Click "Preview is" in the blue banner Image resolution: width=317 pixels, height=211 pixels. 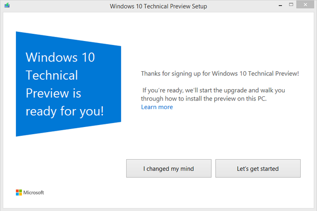tap(53, 94)
